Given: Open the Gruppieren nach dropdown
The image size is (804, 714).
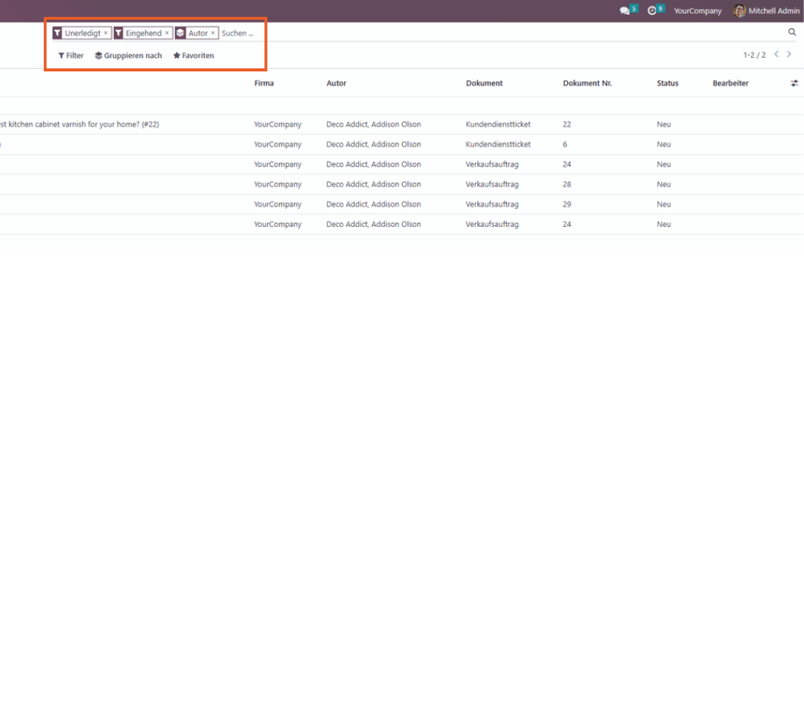Looking at the screenshot, I should coord(128,55).
